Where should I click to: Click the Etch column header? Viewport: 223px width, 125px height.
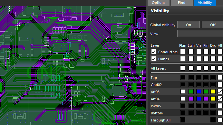point(191,45)
